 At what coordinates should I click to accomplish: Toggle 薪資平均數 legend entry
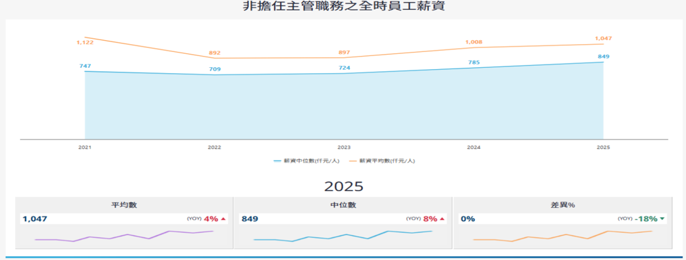(x=382, y=161)
